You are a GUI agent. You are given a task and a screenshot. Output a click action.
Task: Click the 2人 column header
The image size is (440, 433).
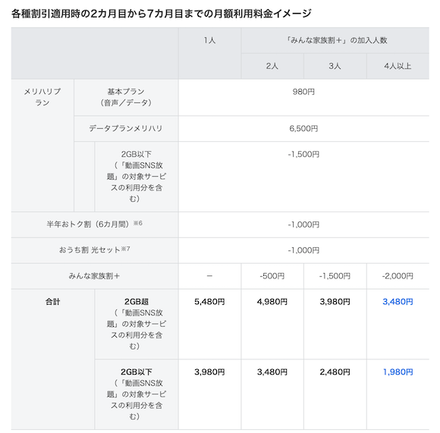pos(272,66)
